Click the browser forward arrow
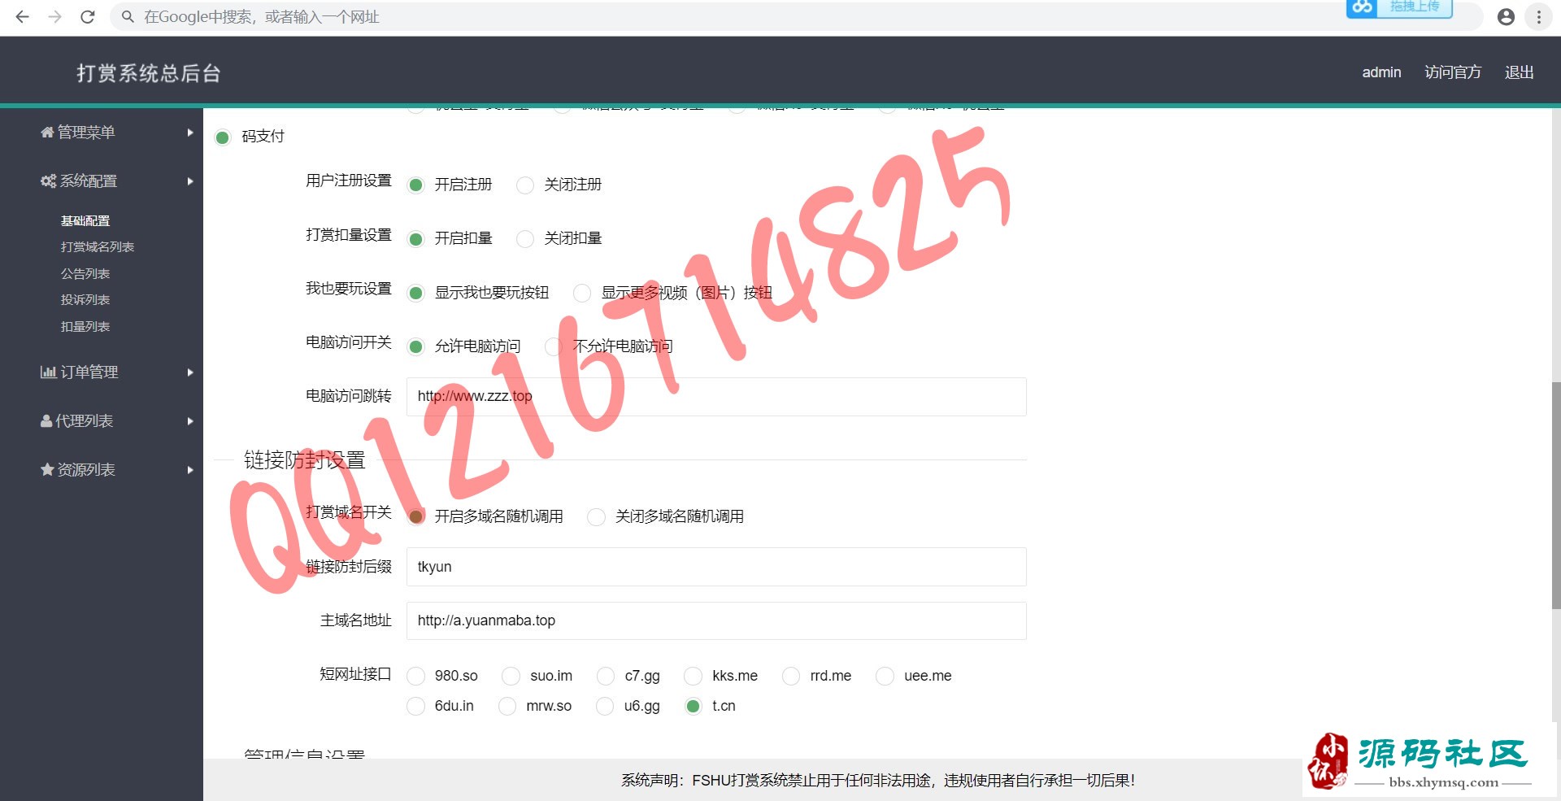This screenshot has height=801, width=1561. click(54, 16)
